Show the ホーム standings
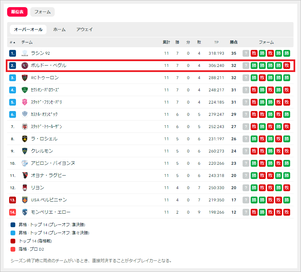This screenshot has height=272, width=301. pyautogui.click(x=59, y=30)
